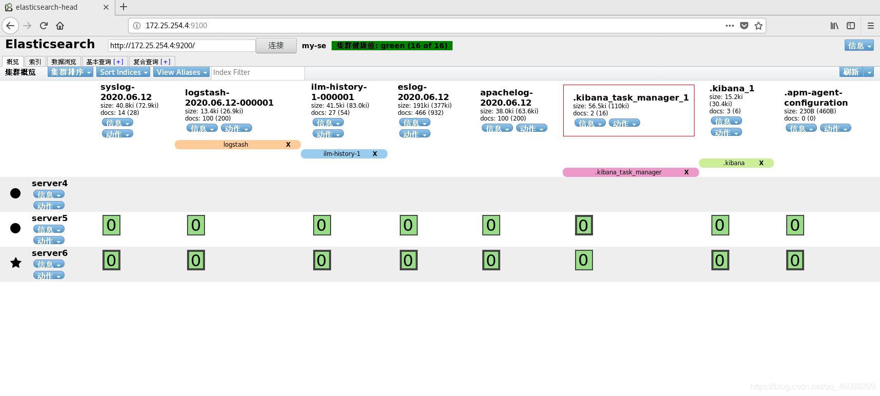Click the 刷新 refresh button
The height and width of the screenshot is (396, 880).
[x=851, y=72]
